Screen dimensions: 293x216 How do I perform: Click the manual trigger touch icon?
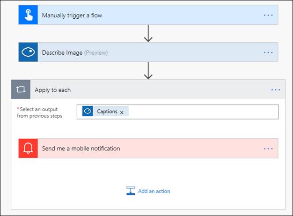coord(28,15)
